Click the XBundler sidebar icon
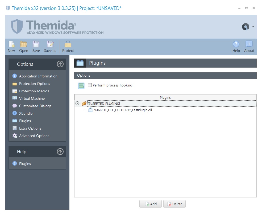 click(x=15, y=113)
